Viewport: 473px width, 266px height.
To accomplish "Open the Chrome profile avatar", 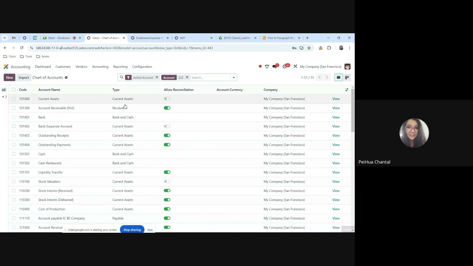I will pos(341,48).
